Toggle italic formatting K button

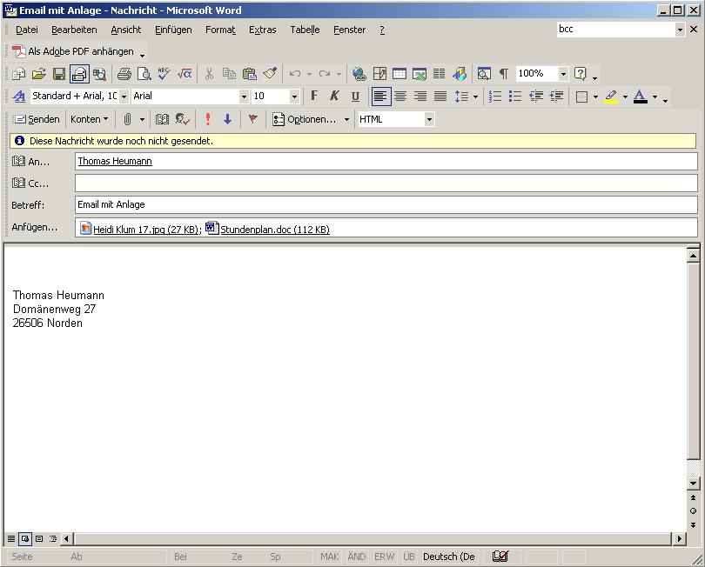point(334,97)
